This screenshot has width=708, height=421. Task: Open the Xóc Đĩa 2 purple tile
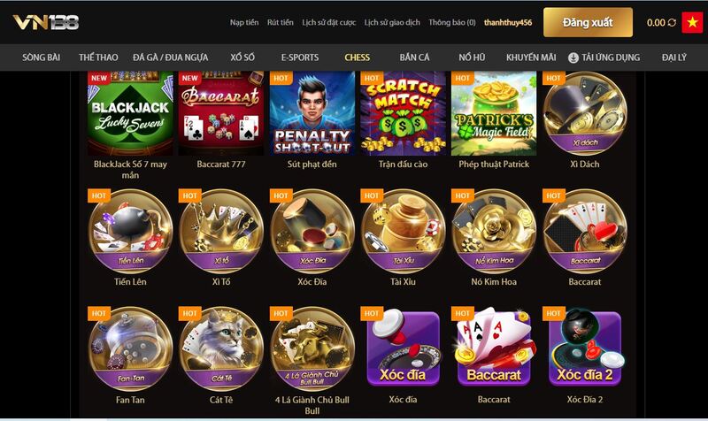click(x=585, y=347)
